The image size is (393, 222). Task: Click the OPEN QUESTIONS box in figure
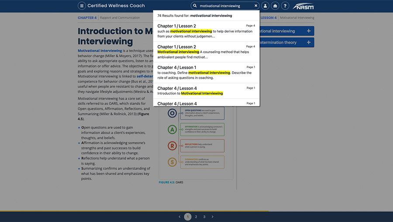[x=202, y=113]
